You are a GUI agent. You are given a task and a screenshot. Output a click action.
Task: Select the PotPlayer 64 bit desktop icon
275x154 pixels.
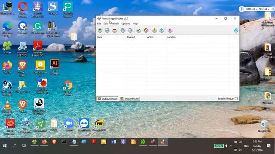[40, 68]
